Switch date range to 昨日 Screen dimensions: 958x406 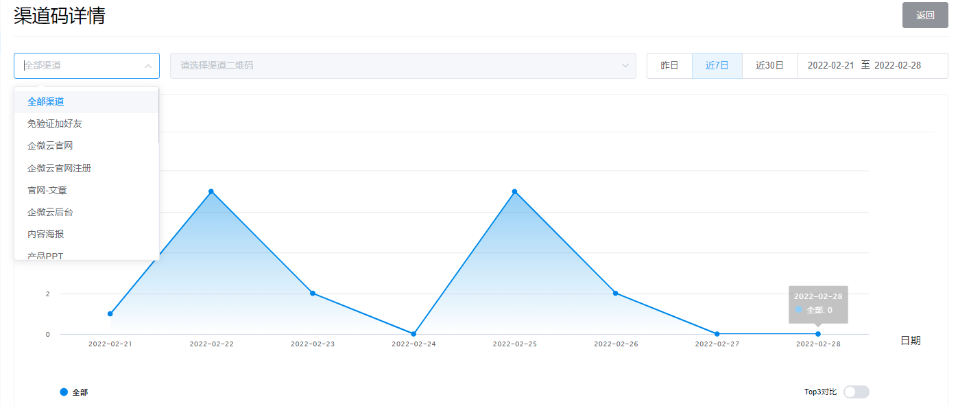(x=669, y=66)
